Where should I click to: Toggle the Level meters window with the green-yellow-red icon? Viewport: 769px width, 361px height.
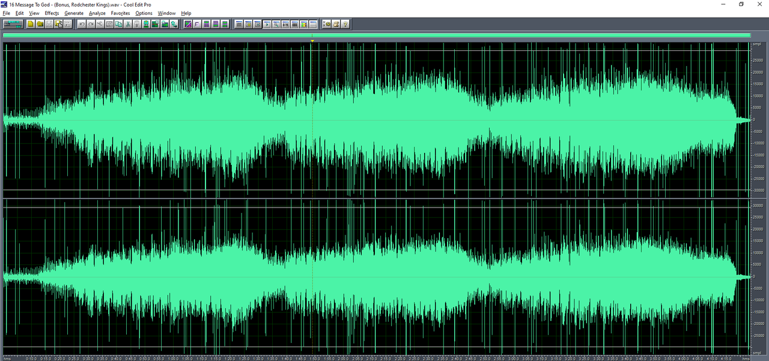pyautogui.click(x=303, y=24)
